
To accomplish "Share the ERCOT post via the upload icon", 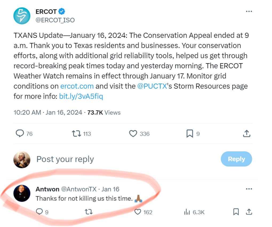I will click(x=247, y=134).
